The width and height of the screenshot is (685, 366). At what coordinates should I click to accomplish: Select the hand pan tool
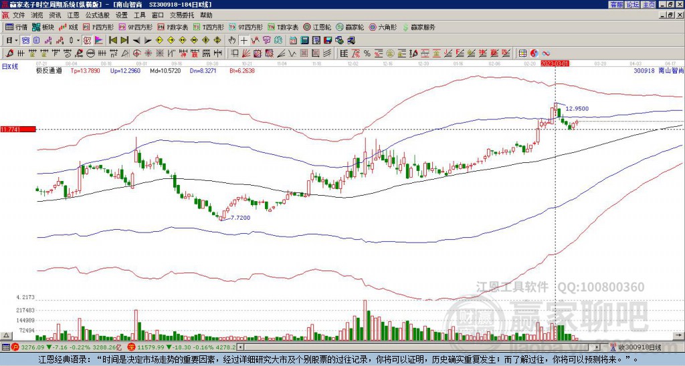[231, 41]
